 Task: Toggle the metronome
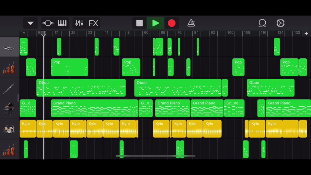pyautogui.click(x=191, y=23)
